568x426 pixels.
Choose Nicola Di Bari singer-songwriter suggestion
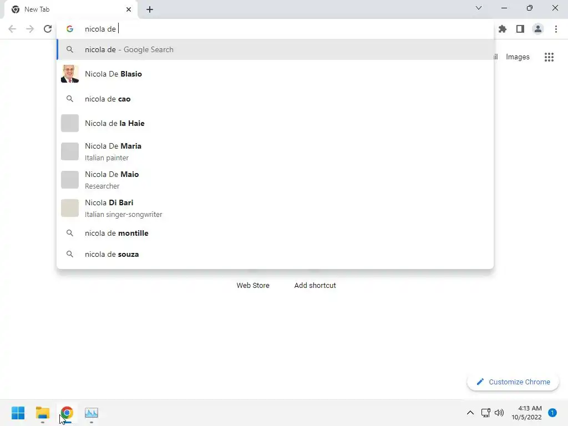click(275, 208)
